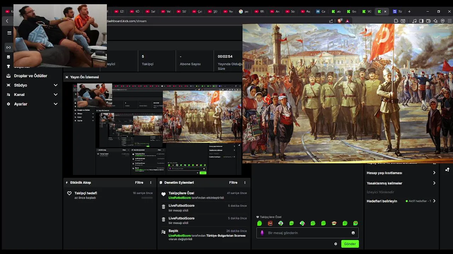This screenshot has width=453, height=254.
Task: Click the share page icon in address bar
Action: click(x=331, y=21)
